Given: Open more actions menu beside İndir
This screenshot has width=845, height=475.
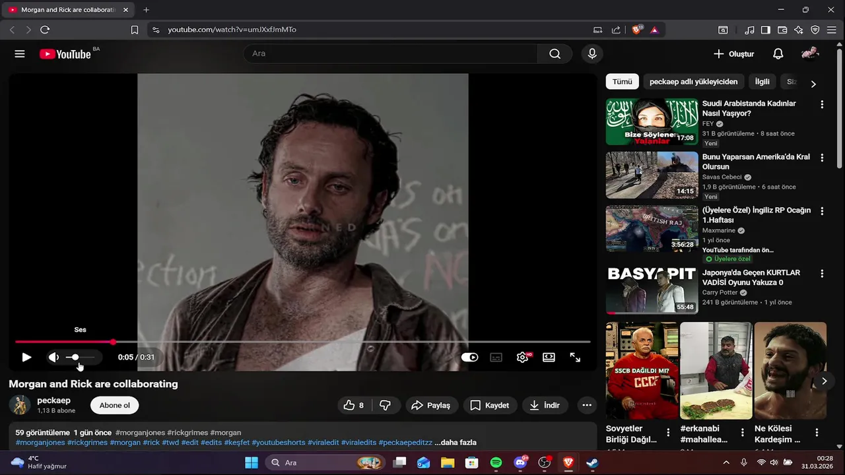Looking at the screenshot, I should click(586, 406).
